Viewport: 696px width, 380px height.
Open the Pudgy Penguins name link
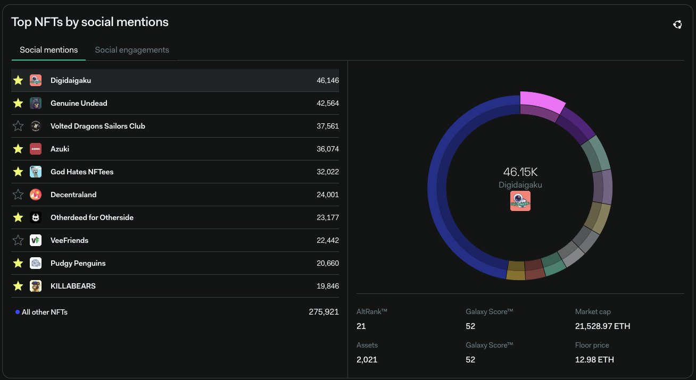(x=78, y=263)
